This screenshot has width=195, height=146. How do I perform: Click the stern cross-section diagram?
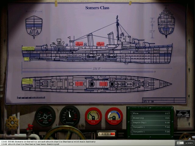[34, 27]
